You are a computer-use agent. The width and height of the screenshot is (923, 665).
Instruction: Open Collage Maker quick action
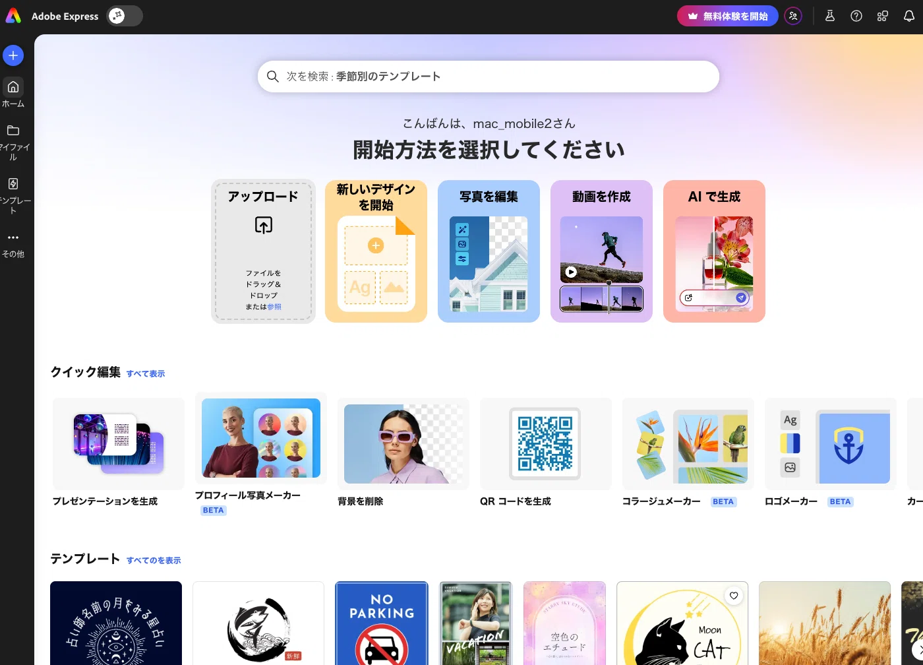coord(688,453)
